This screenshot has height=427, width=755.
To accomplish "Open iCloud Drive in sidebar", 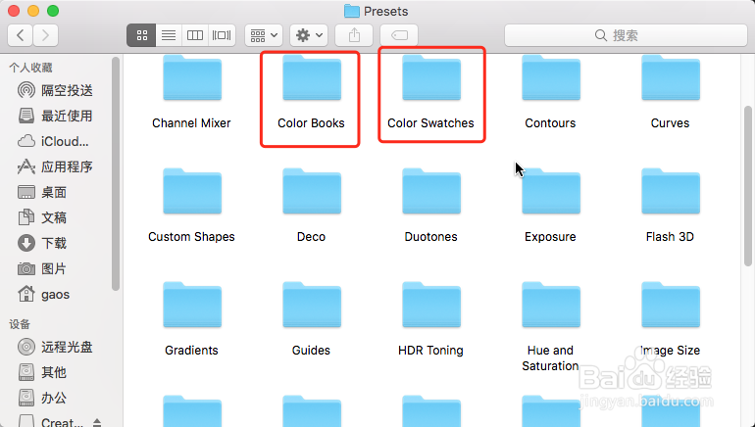I will [x=55, y=141].
